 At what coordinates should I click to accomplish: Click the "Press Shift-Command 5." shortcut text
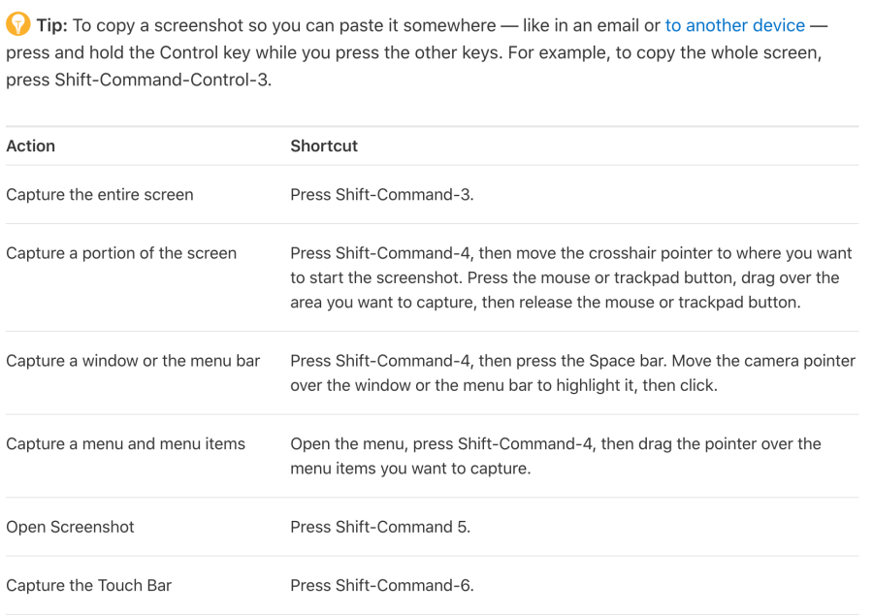[x=380, y=527]
